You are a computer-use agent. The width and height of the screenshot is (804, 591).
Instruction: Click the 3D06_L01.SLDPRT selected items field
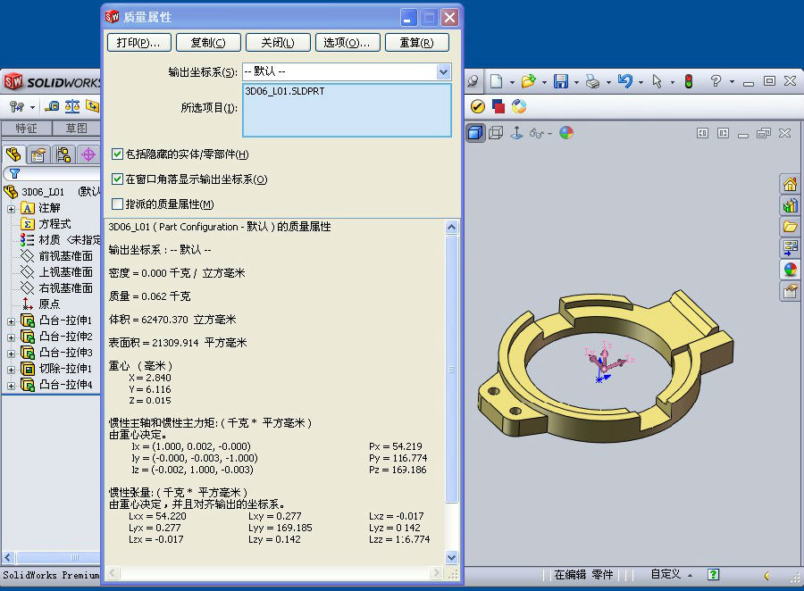click(347, 110)
